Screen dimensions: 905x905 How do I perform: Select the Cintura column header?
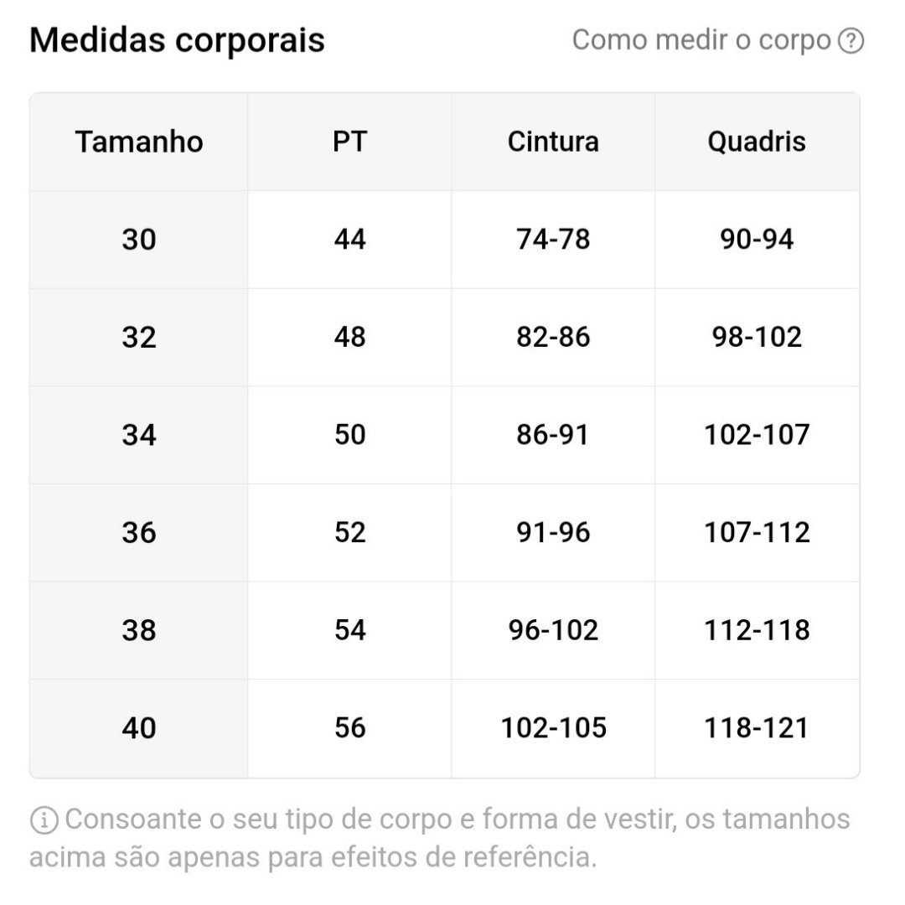[553, 142]
